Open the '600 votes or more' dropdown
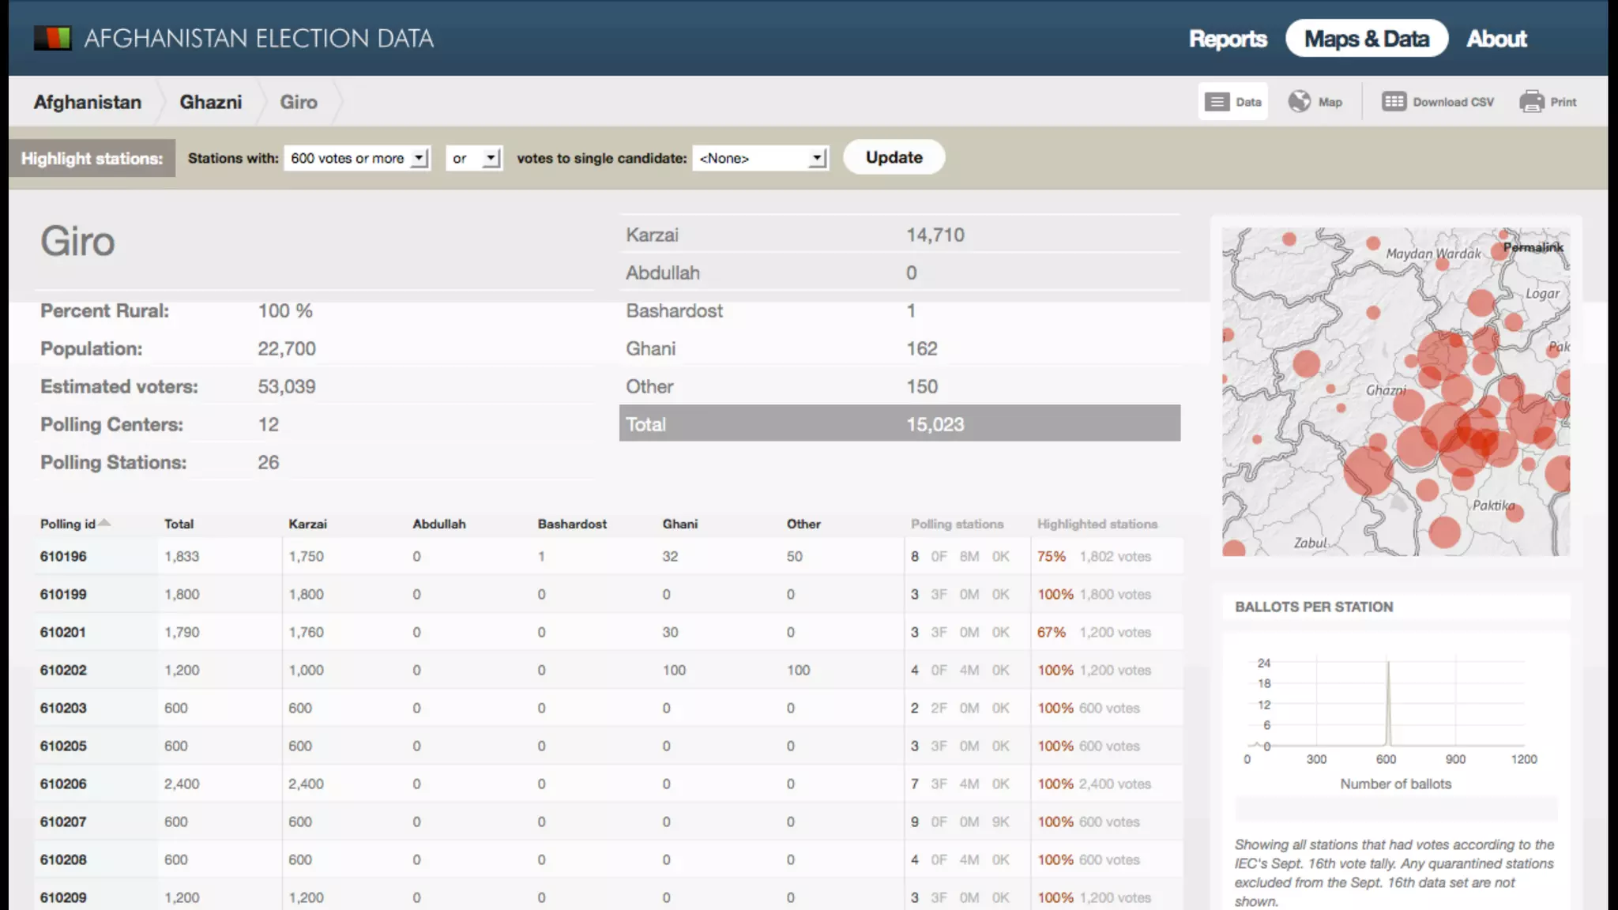Viewport: 1618px width, 910px height. [357, 158]
